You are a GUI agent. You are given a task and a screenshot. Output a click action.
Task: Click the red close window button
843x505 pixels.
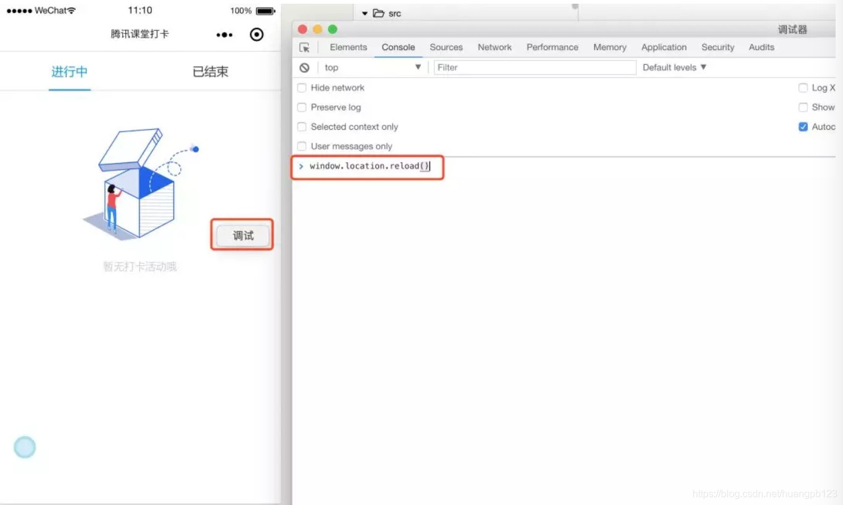click(302, 30)
